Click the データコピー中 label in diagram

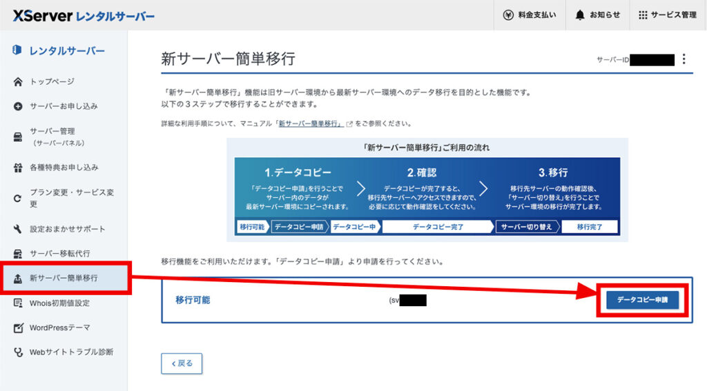pos(354,227)
